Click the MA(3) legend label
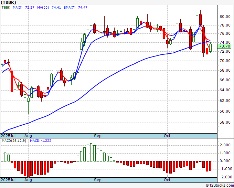 coord(18,8)
